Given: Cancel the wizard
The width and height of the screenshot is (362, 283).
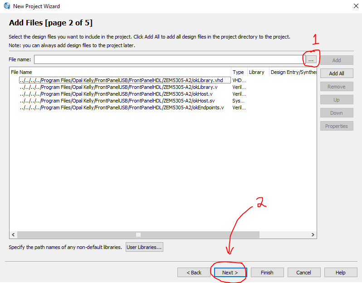Looking at the screenshot, I should pos(304,273).
